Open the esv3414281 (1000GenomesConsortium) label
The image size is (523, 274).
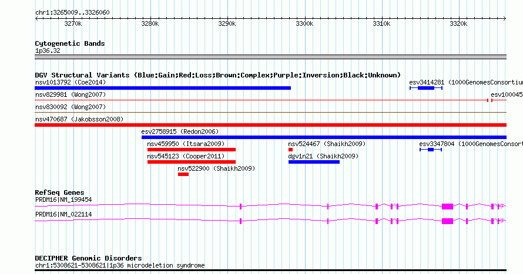pyautogui.click(x=466, y=82)
